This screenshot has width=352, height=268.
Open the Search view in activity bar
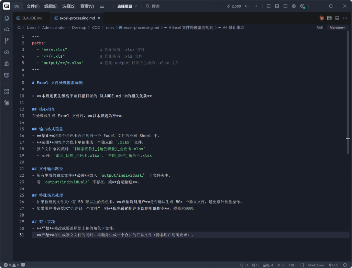click(x=7, y=30)
